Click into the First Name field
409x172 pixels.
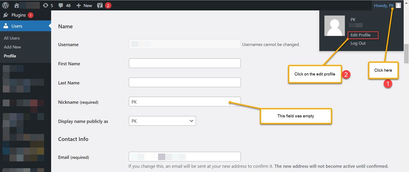[x=185, y=63]
